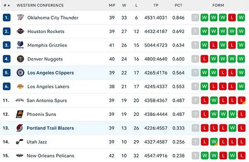Viewport: 249px width, 162px height.
Task: Click the Los Angeles Lakers logo
Action: [20, 87]
